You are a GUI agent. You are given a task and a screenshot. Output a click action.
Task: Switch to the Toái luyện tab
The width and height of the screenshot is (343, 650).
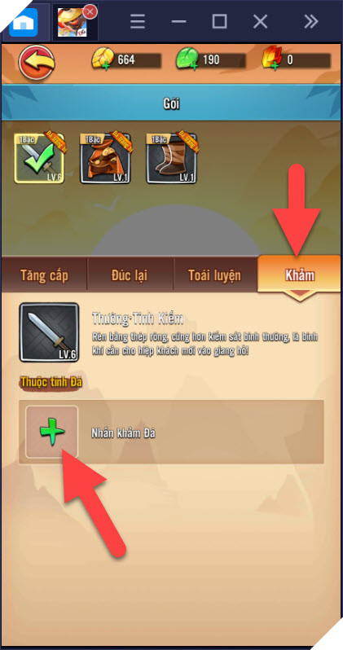(215, 275)
